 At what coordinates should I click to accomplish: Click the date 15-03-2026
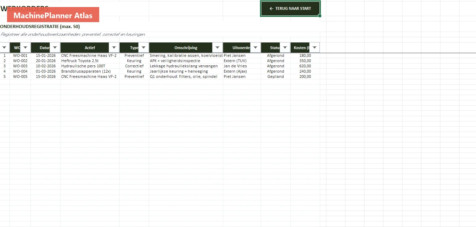pyautogui.click(x=46, y=76)
